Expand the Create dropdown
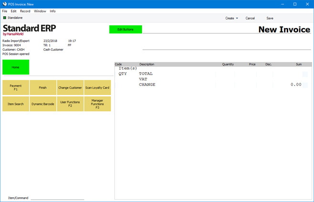Screen dimensions: 314x202 click(x=231, y=18)
